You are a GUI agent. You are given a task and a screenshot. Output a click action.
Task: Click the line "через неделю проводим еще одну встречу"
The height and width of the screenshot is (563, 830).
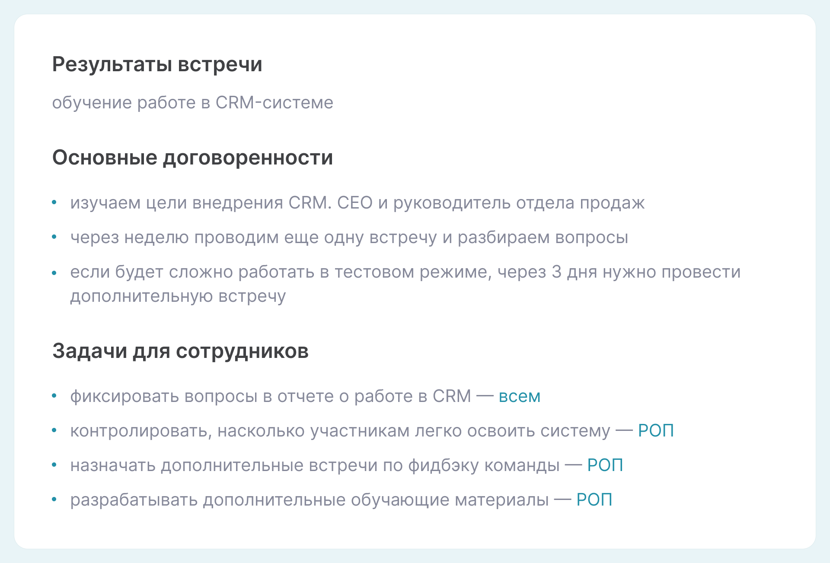click(349, 237)
